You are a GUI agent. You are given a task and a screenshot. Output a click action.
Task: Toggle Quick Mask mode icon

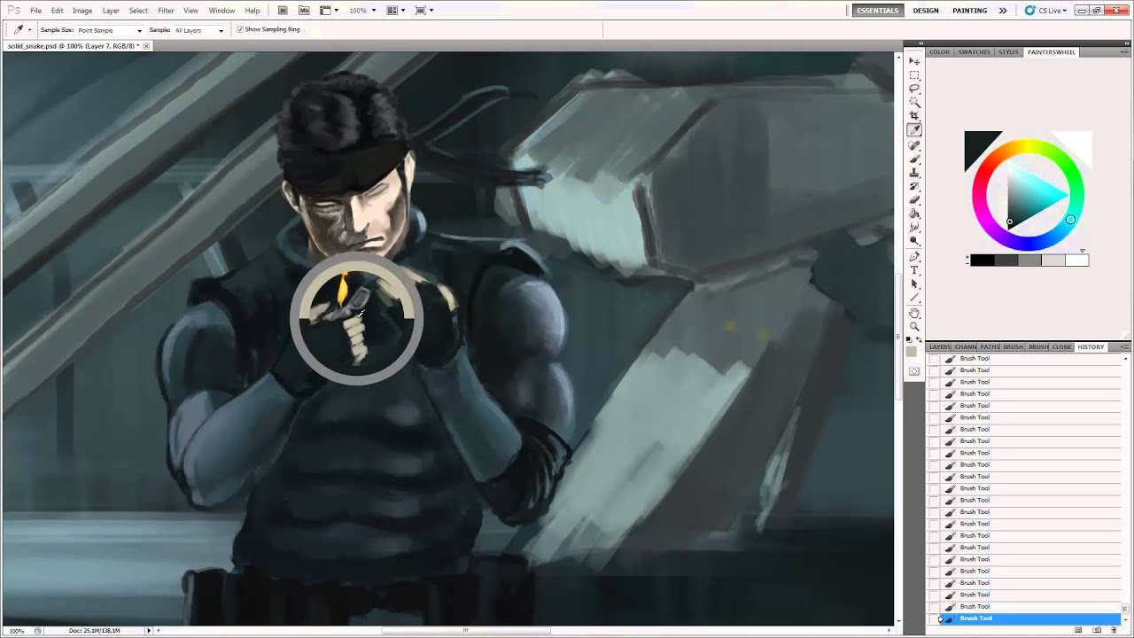pyautogui.click(x=914, y=371)
